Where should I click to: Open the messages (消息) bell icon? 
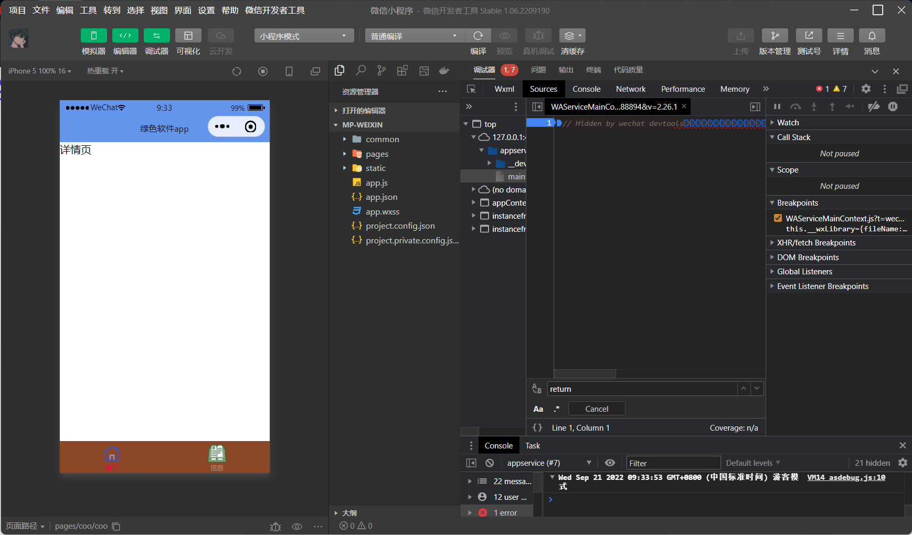click(x=872, y=36)
